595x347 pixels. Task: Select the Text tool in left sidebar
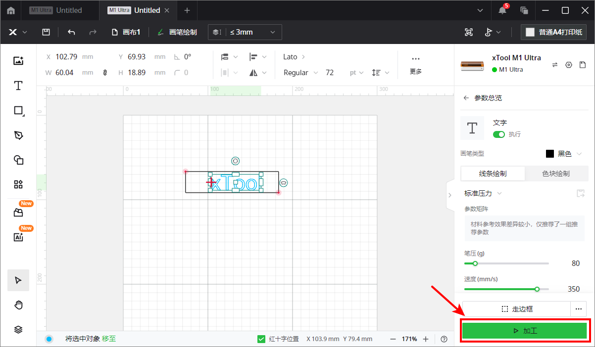[18, 86]
